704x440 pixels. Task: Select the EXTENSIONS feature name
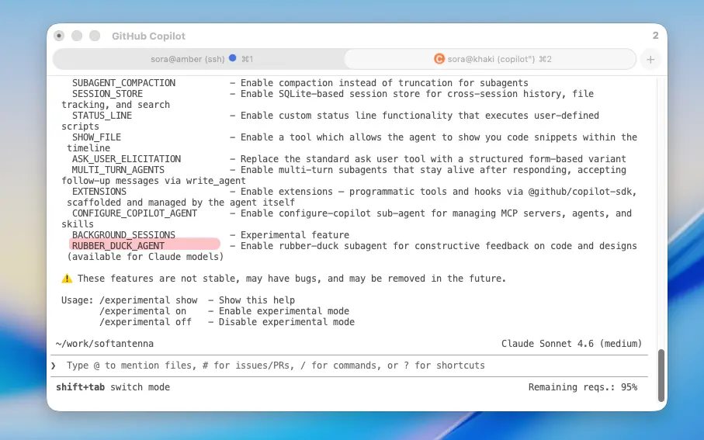click(99, 192)
